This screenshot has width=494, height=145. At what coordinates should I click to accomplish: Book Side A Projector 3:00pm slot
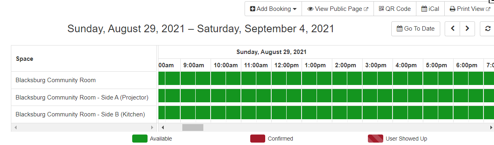pyautogui.click(x=370, y=95)
